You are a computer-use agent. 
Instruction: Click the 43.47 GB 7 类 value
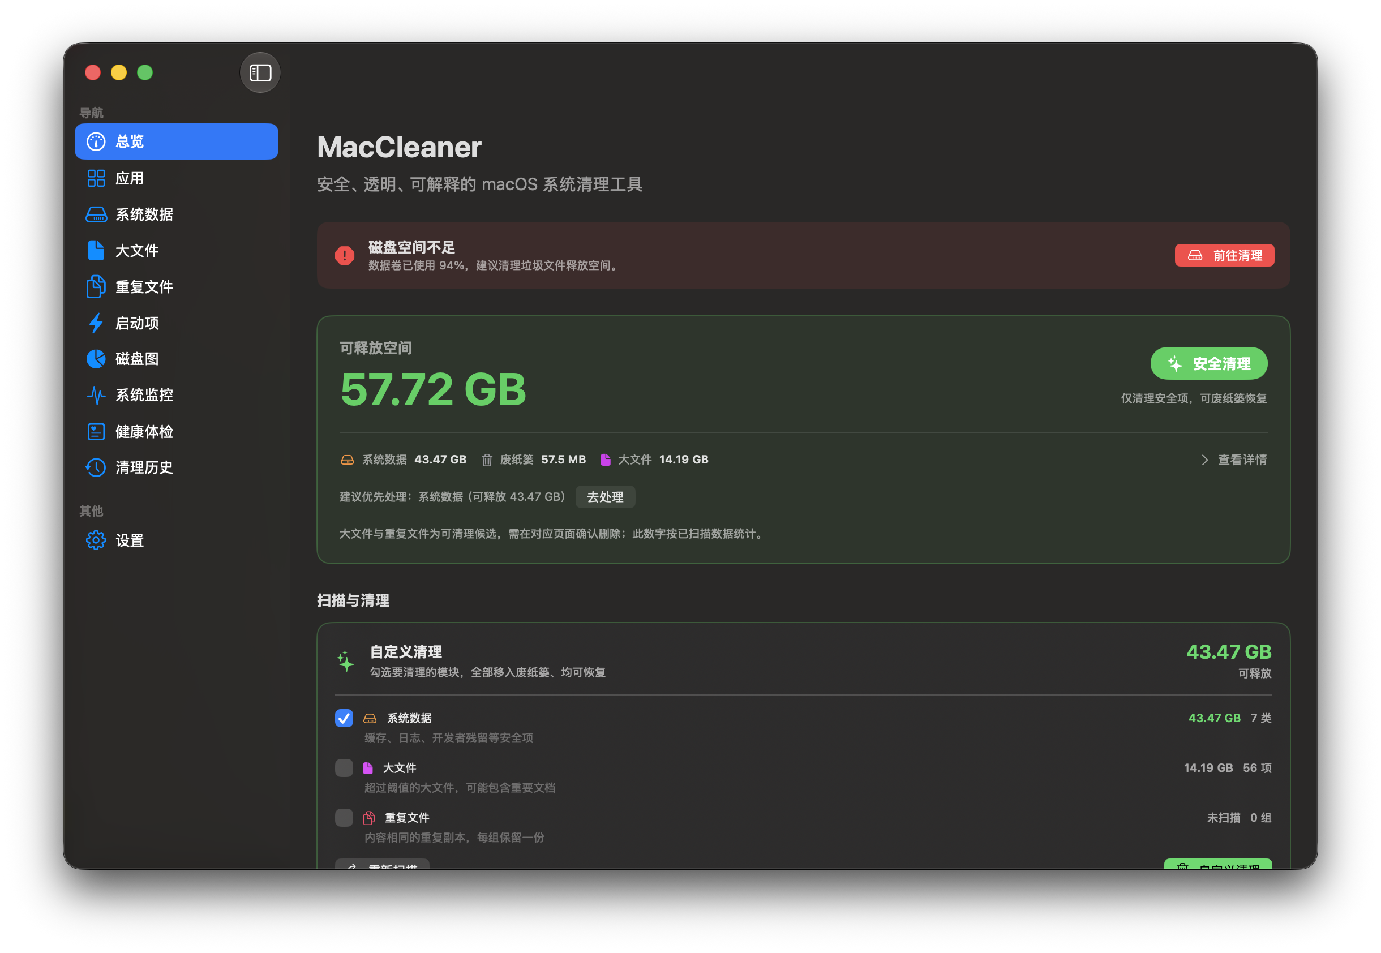point(1230,718)
